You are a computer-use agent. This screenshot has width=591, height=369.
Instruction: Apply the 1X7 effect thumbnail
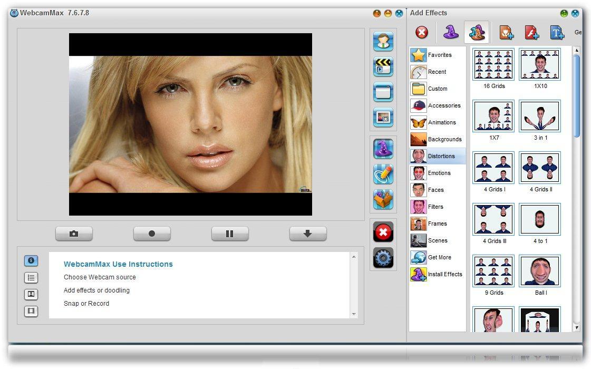tap(493, 116)
